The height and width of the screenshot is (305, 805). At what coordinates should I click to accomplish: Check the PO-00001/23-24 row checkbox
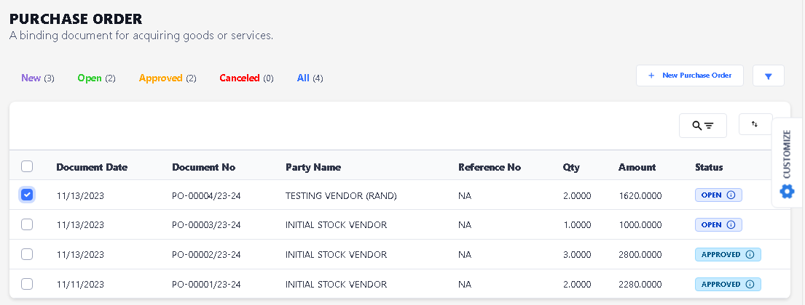[28, 284]
